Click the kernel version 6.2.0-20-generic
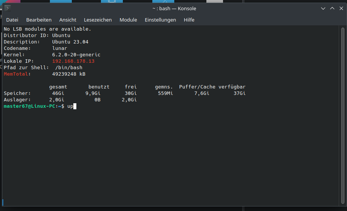 [76, 55]
